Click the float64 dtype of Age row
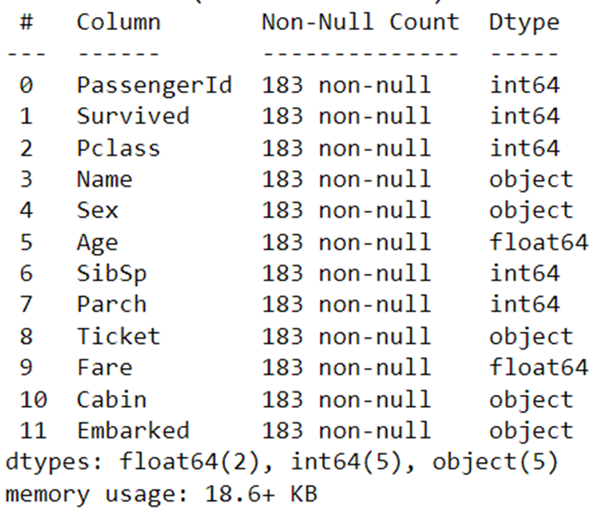Image resolution: width=600 pixels, height=523 pixels. (x=539, y=243)
